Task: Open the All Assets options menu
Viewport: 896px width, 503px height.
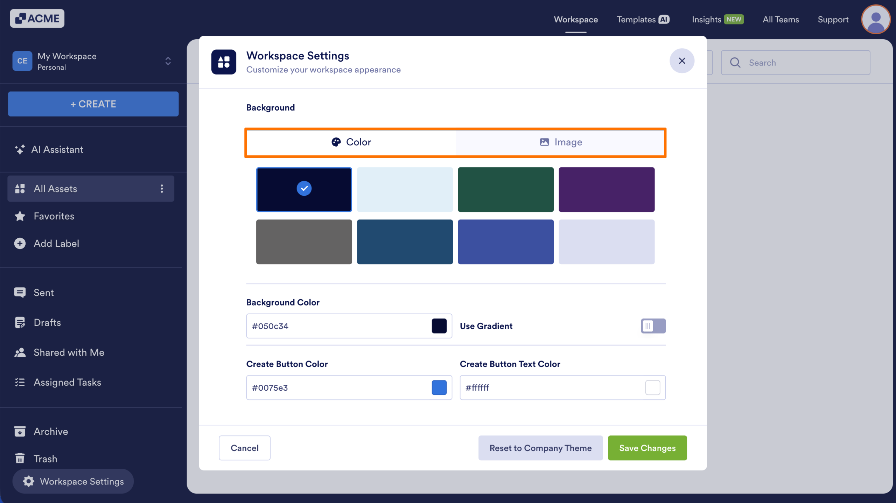Action: tap(162, 189)
